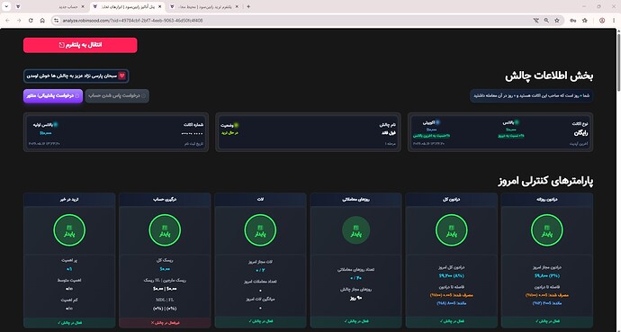Viewport: 621px width, 332px height.
Task: Close the پلتفرم ترید رابین‌سود tab
Action: tap(237, 6)
